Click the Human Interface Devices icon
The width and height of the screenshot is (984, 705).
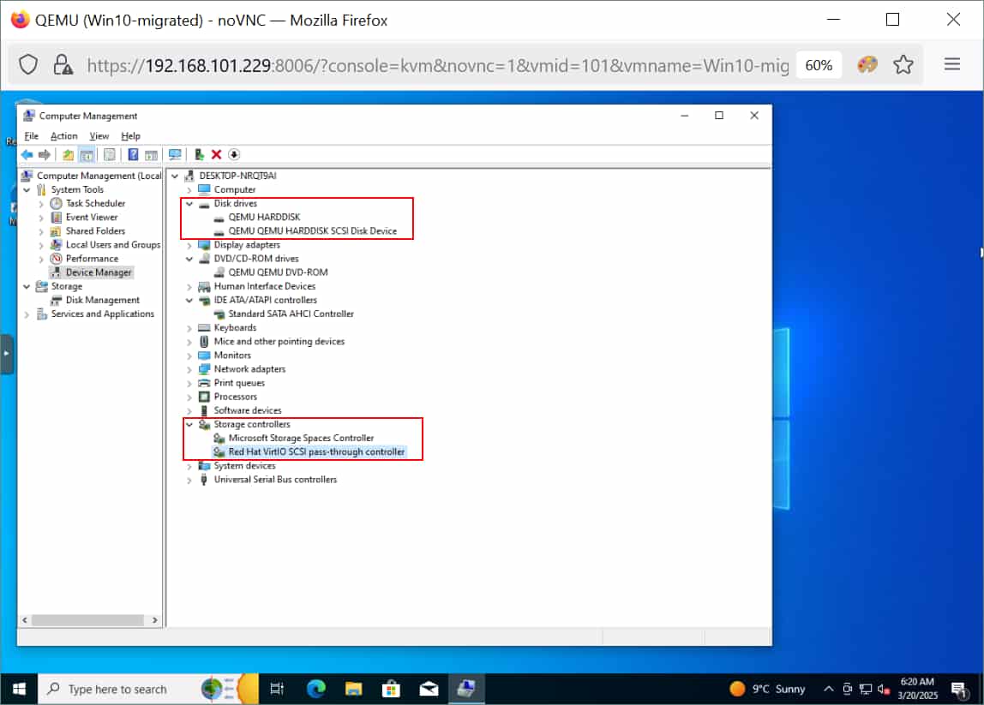tap(204, 287)
